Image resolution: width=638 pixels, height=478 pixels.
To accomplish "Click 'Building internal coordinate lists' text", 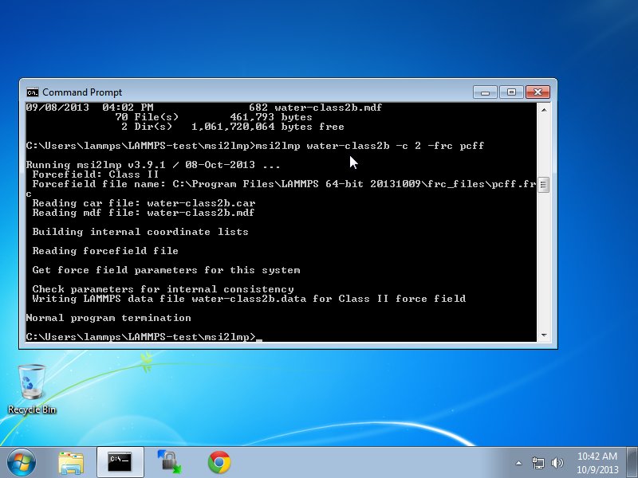I will (140, 232).
